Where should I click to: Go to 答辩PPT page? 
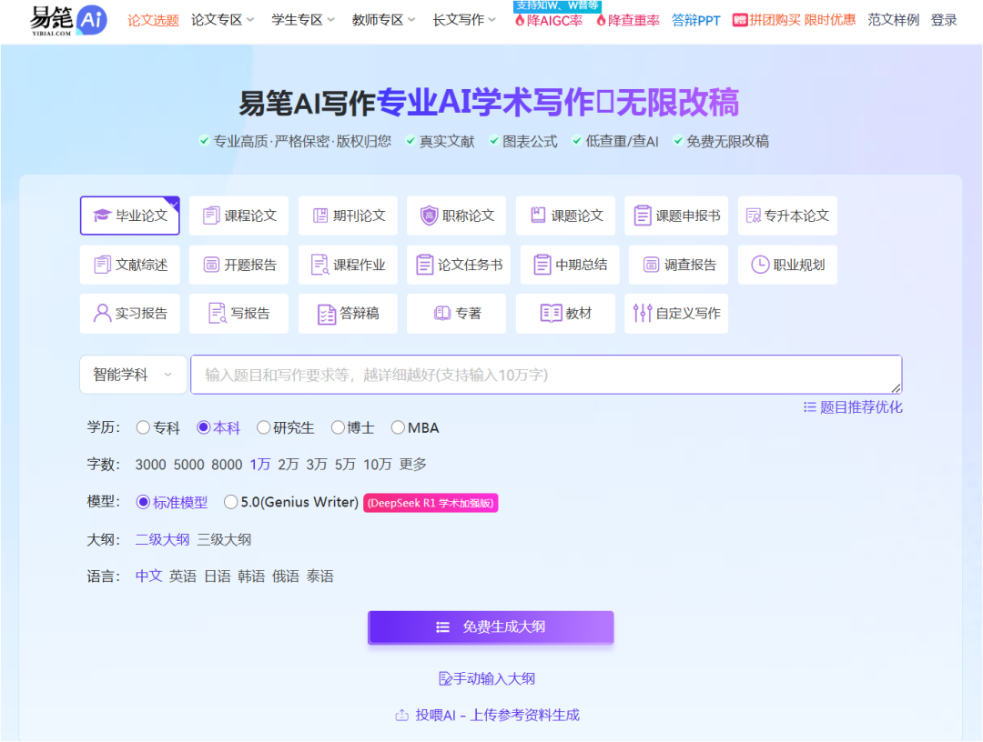point(696,21)
